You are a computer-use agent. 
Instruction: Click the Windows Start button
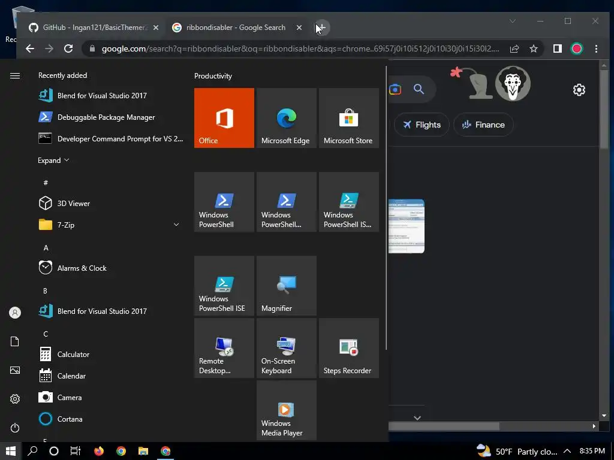point(11,451)
